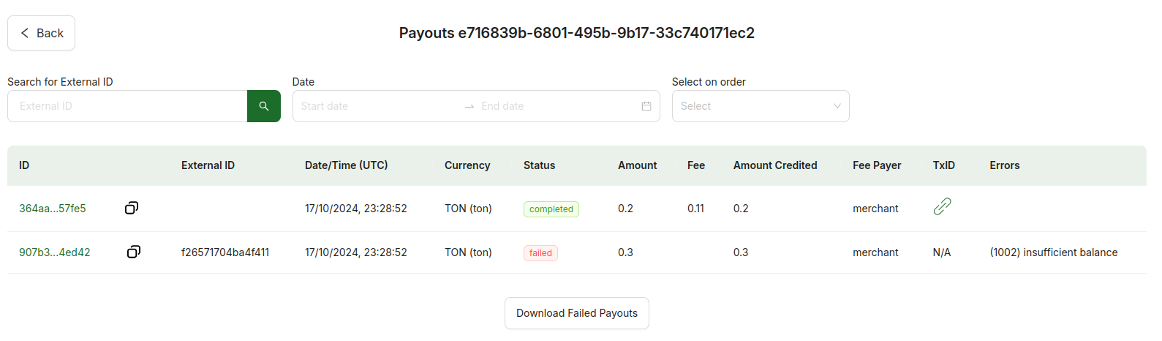Copy the ID 907b3...4ed42
The width and height of the screenshot is (1162, 341).
[x=134, y=252]
